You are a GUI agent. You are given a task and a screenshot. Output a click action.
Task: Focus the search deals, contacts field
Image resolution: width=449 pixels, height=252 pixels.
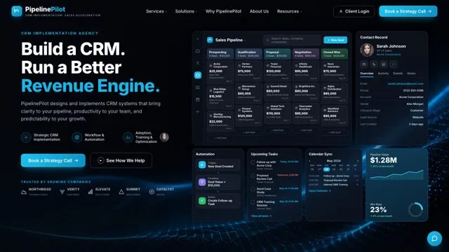(x=292, y=40)
